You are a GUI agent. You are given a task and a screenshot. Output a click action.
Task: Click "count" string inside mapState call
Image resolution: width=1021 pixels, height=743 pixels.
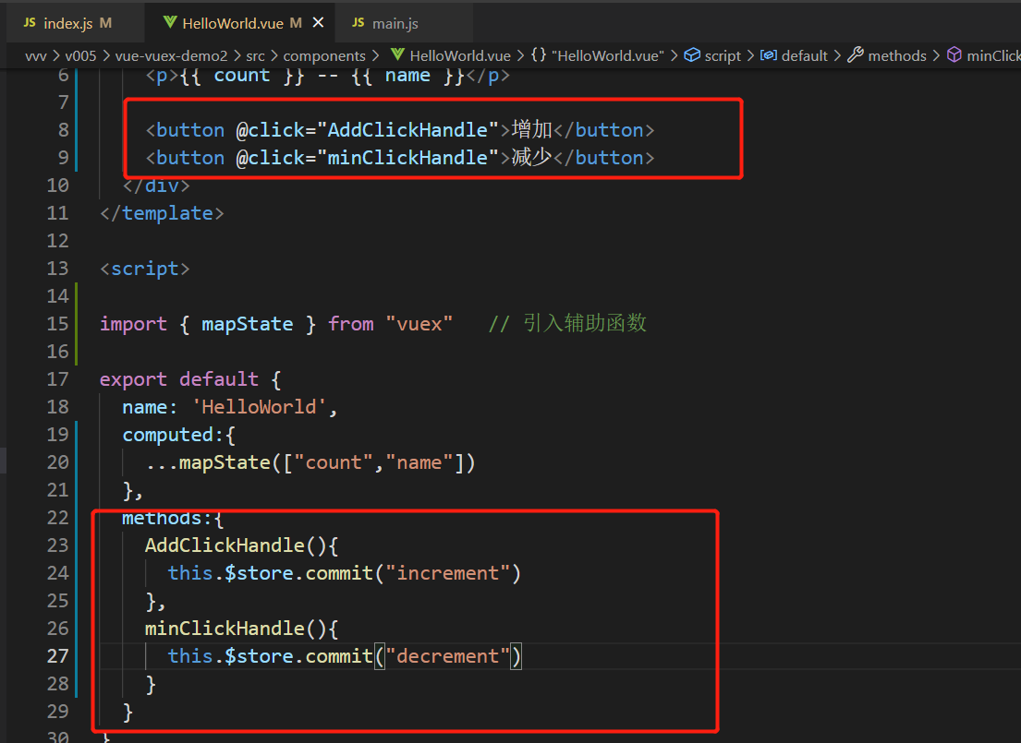[x=334, y=462]
